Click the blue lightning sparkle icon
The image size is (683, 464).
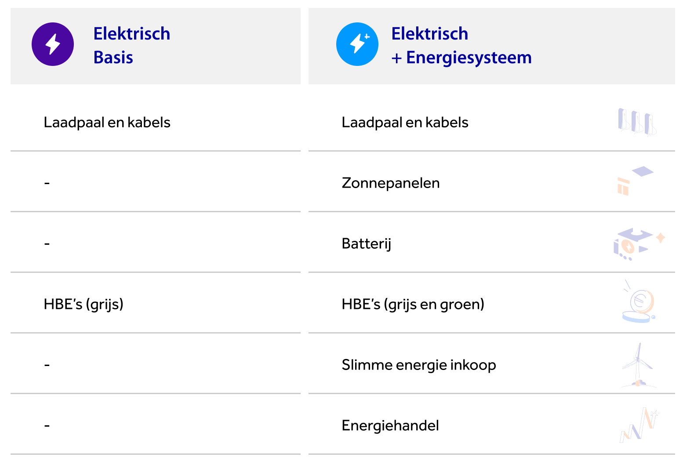(357, 44)
